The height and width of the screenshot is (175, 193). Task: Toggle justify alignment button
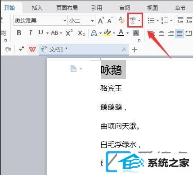tap(180, 33)
